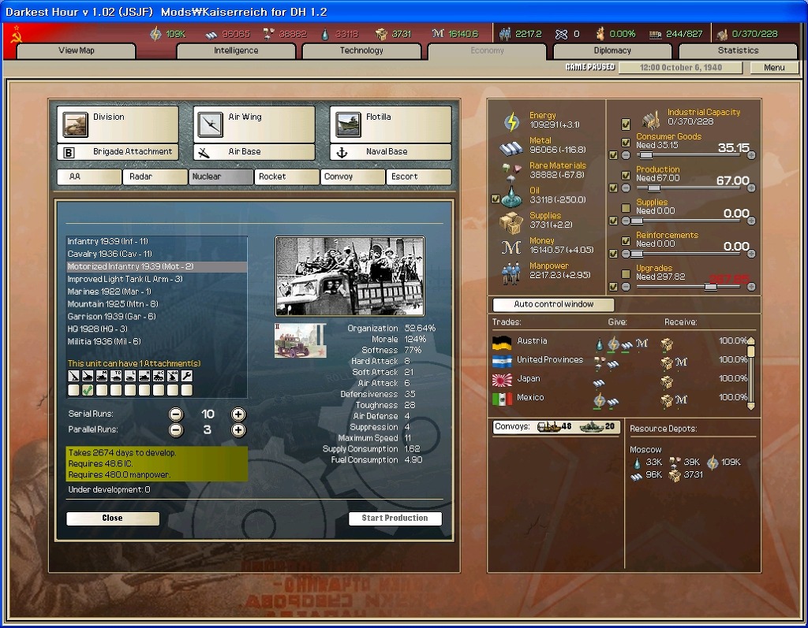Image resolution: width=808 pixels, height=628 pixels.
Task: Click the Start Production button
Action: [395, 518]
